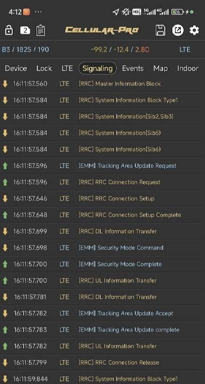Tap the muted bell status bar icon
Viewport: 205px width, 384px height.
(x=126, y=12)
